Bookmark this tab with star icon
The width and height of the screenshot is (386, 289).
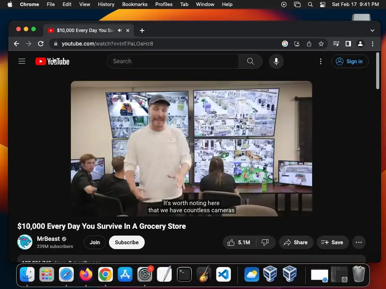(x=321, y=44)
